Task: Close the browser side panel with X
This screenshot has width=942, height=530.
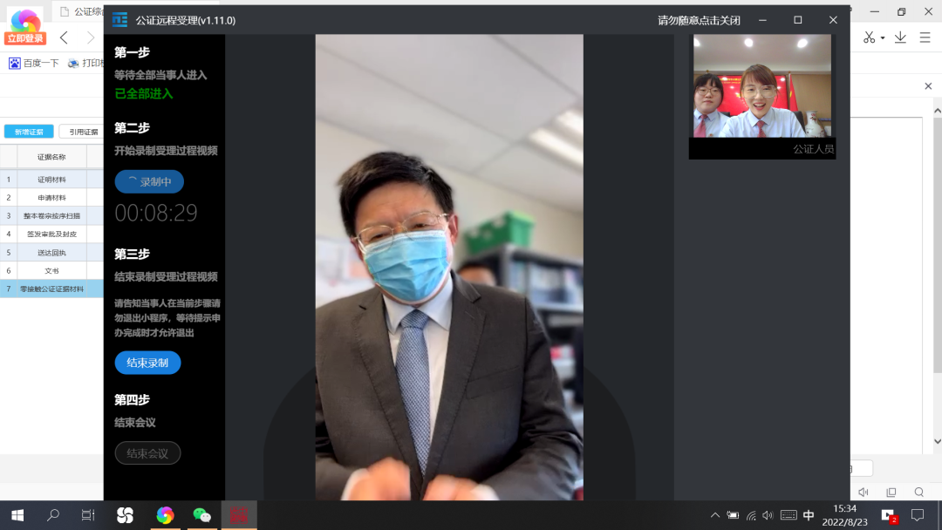Action: [x=928, y=86]
